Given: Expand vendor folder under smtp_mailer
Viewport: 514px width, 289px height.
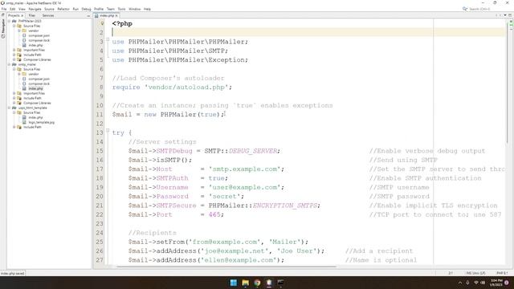Looking at the screenshot, I should 19,75.
